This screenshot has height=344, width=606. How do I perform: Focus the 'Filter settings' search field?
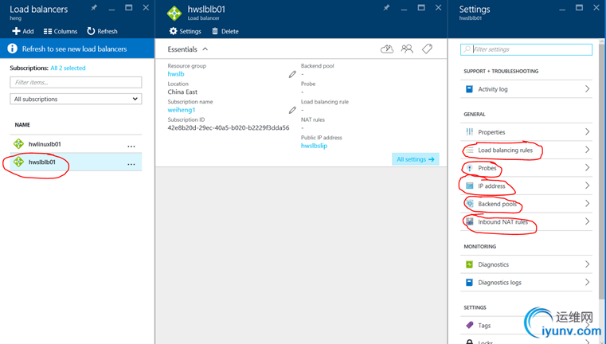coord(526,49)
